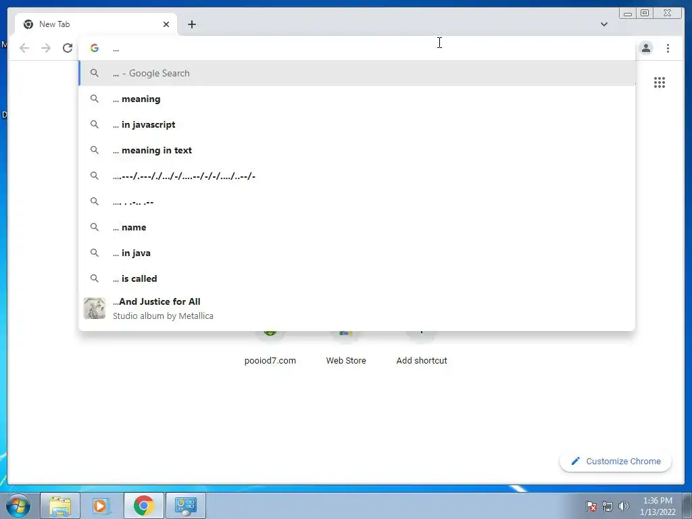Open the Google apps grid
Viewport: 692px width, 519px height.
point(660,82)
